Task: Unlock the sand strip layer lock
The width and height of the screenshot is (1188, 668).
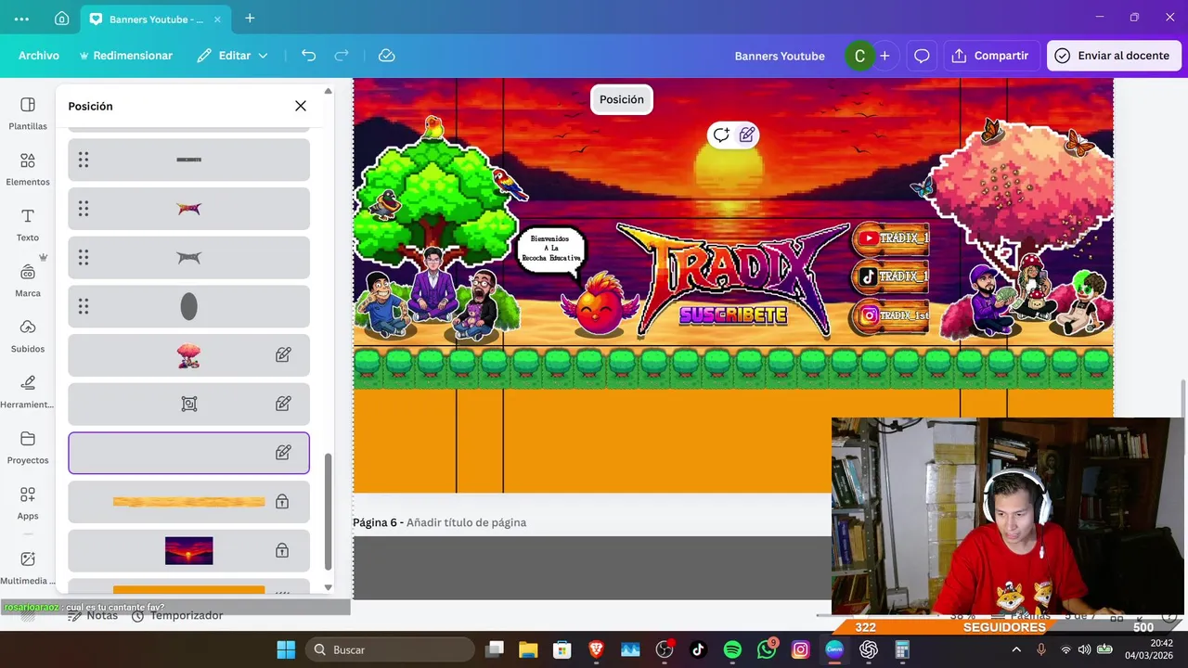Action: [x=282, y=502]
